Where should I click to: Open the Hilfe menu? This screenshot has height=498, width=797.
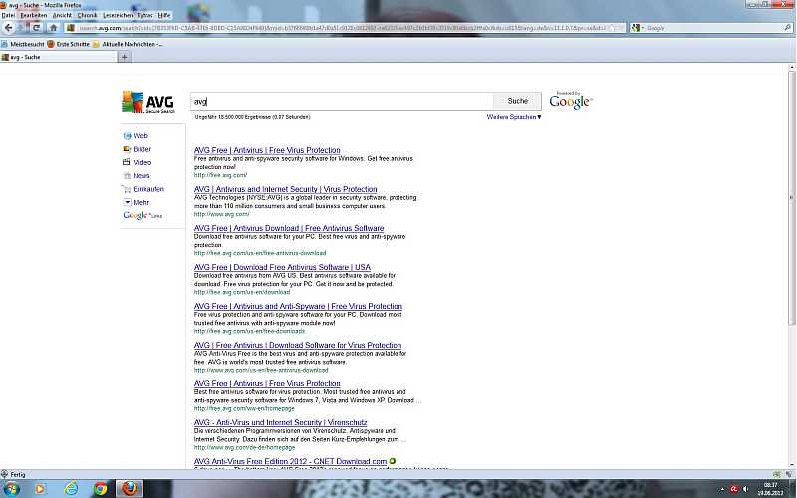(164, 15)
